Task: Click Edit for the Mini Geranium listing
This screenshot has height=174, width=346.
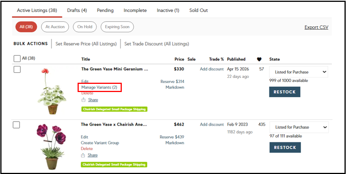Action: (85, 81)
